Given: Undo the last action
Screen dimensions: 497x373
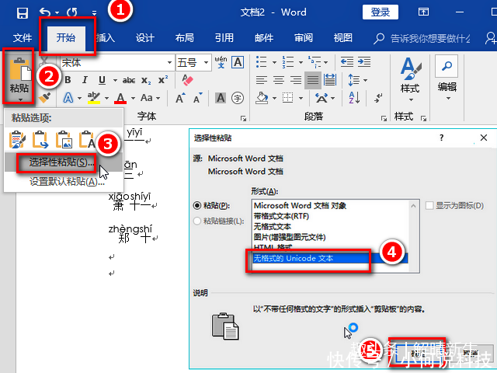Looking at the screenshot, I should (45, 12).
